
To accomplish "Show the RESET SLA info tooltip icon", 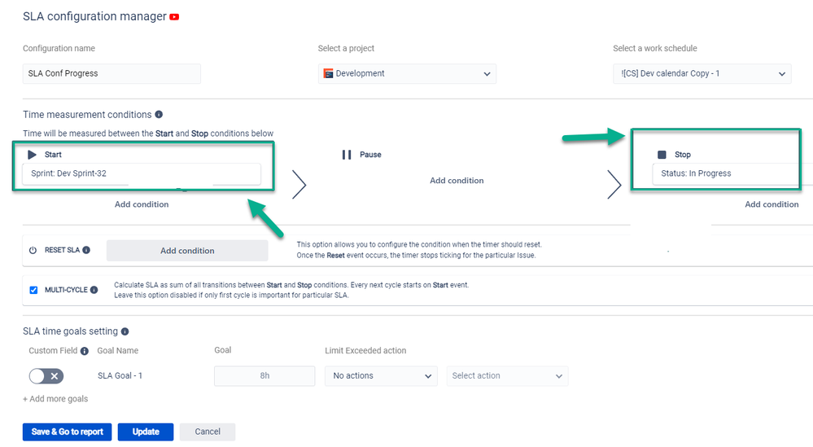I will coord(86,250).
